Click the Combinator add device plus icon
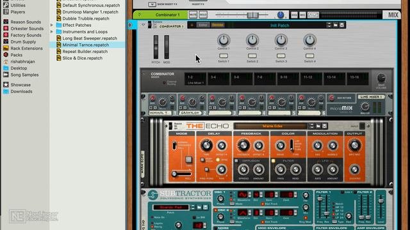This screenshot has width=410, height=230. tap(192, 25)
